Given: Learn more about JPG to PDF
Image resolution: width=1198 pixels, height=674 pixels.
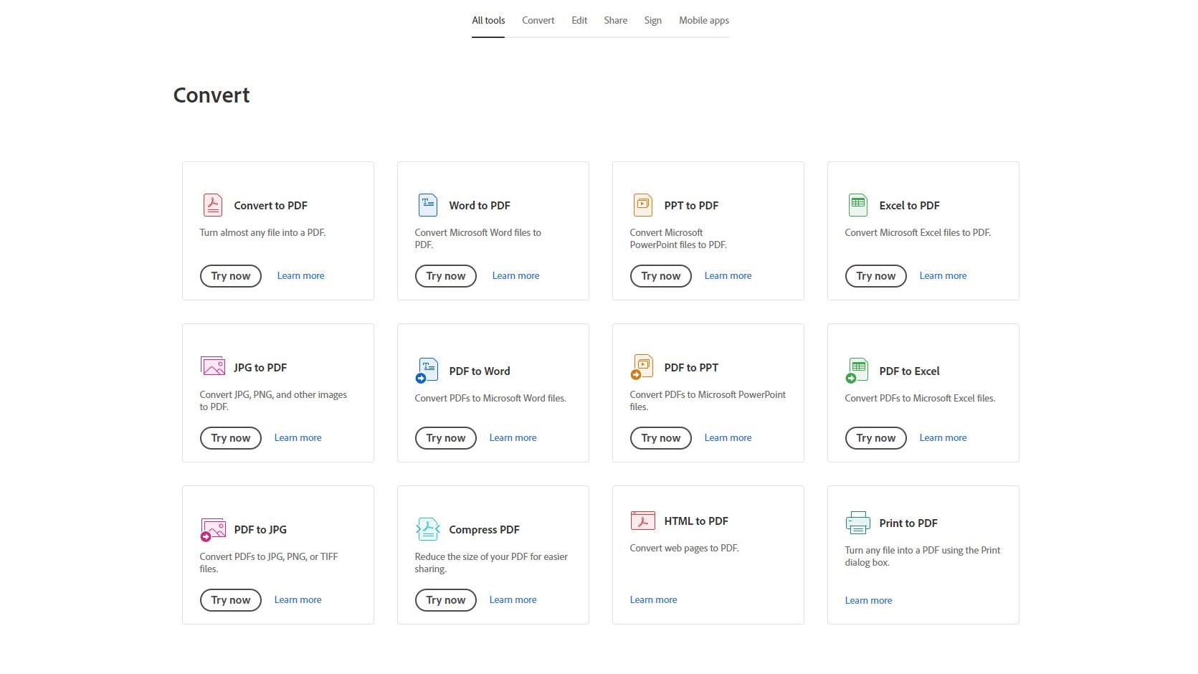Looking at the screenshot, I should click(x=298, y=437).
